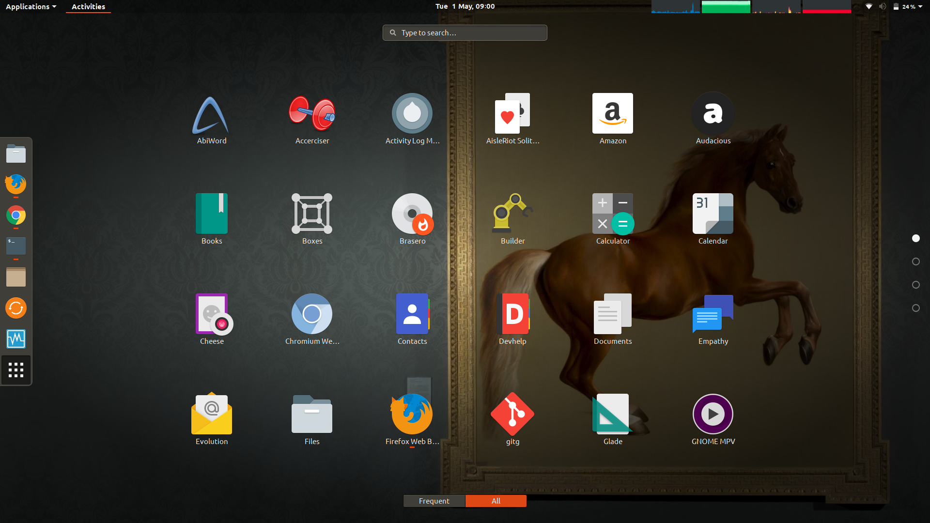Click the Files icon in the dock
This screenshot has width=930, height=523.
16,154
